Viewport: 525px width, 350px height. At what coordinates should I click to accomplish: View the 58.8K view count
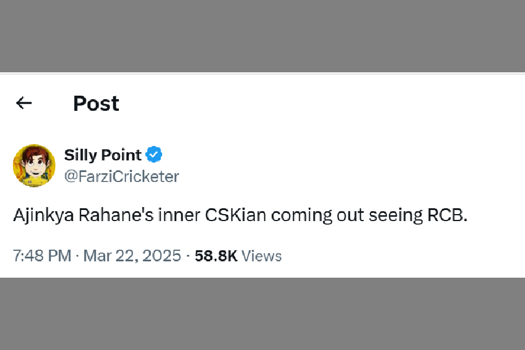click(216, 256)
